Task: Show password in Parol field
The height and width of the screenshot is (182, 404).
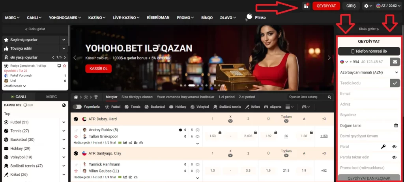Action: [x=395, y=147]
